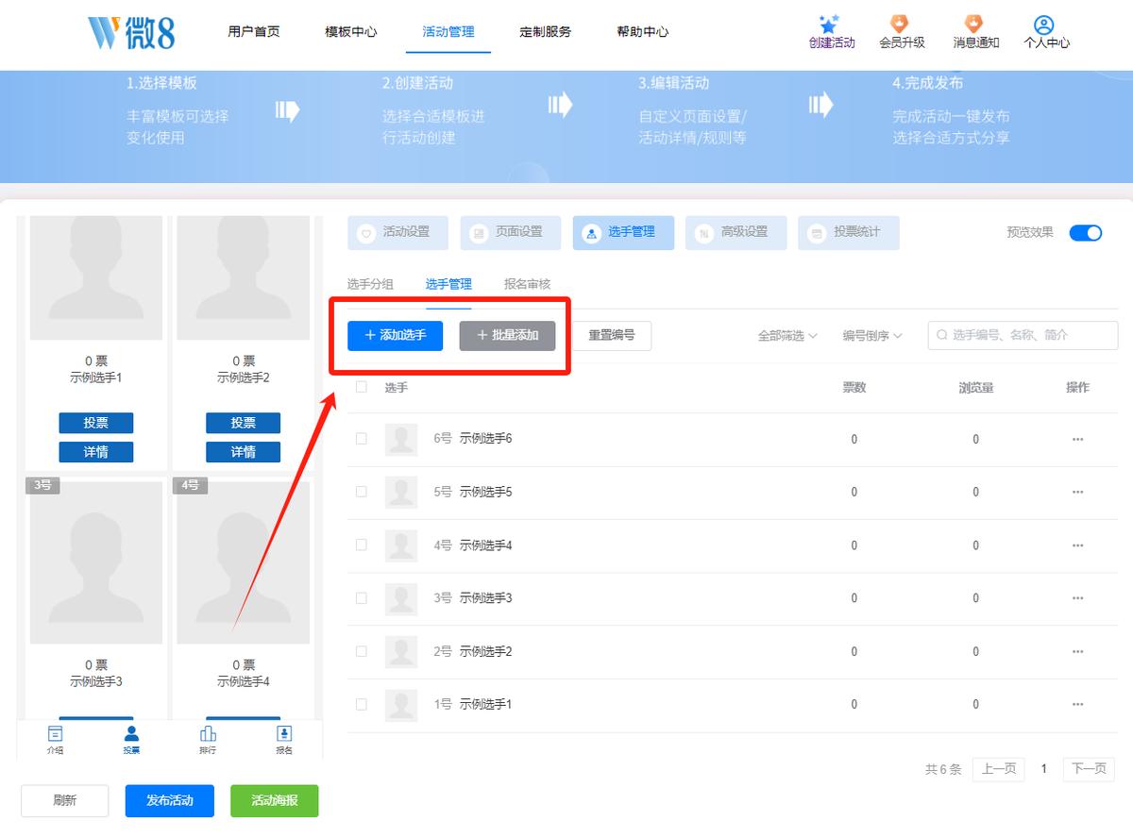Click 投票 button under 示例选手2
The image size is (1133, 838).
point(244,423)
